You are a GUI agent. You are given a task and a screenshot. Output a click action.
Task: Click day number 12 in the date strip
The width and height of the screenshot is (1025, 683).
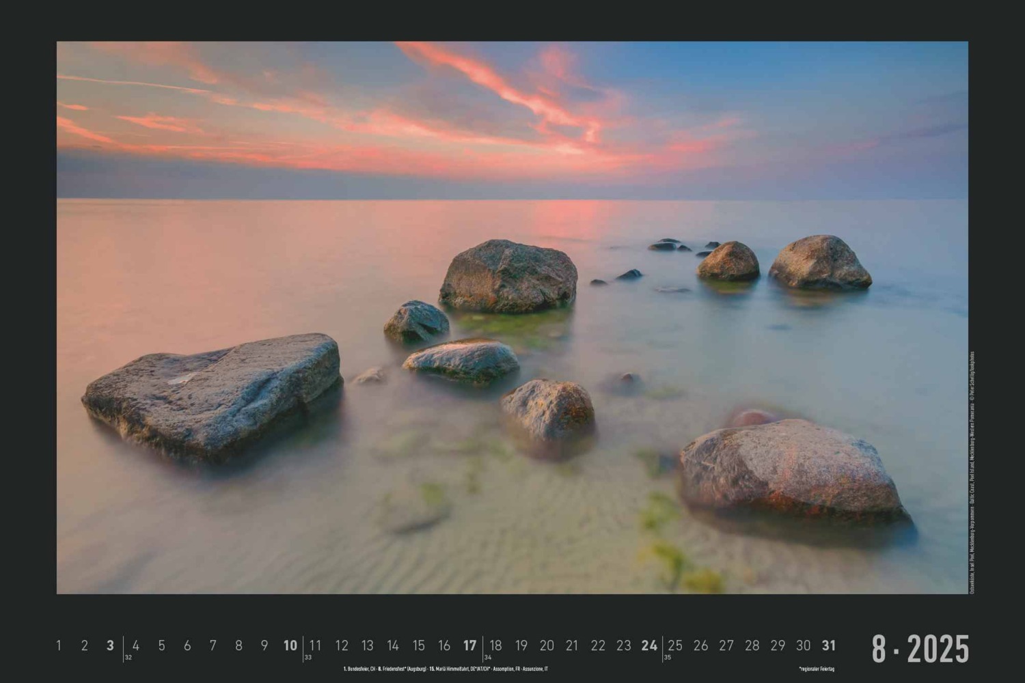(342, 645)
